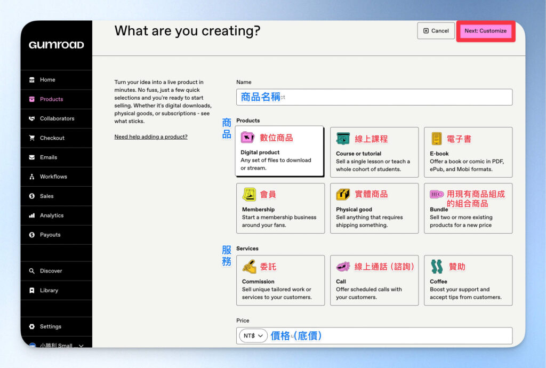
Task: Open Home in the sidebar
Action: (57, 79)
